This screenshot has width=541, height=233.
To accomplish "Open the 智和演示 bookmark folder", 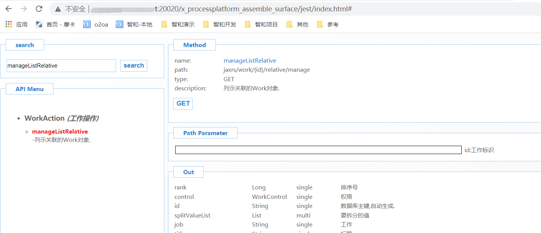I will click(x=178, y=24).
